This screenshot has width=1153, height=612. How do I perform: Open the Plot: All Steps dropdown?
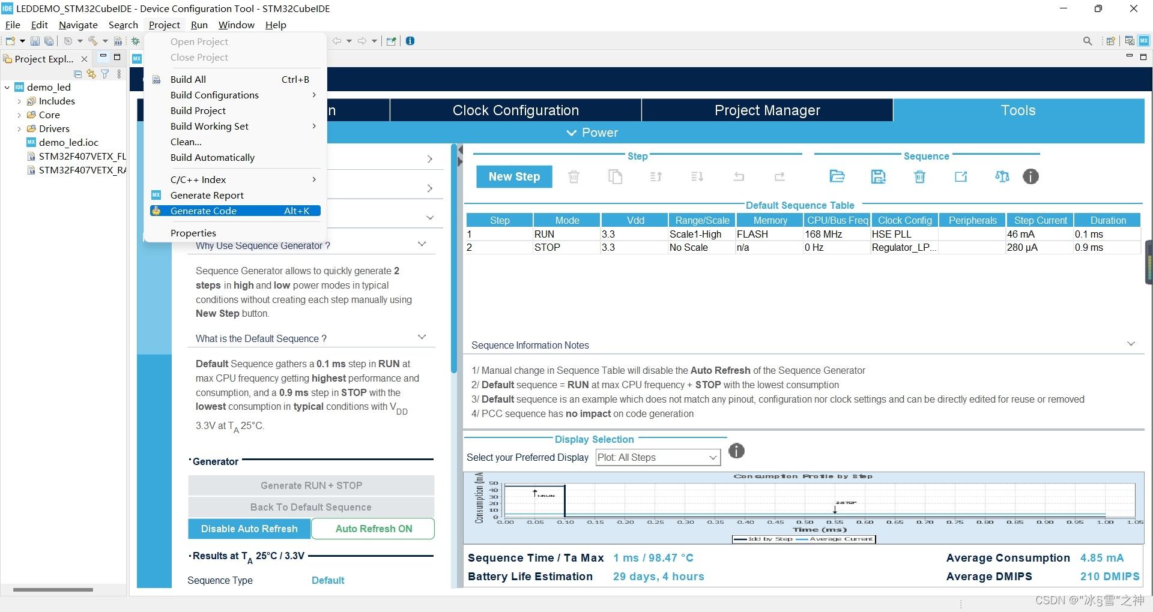tap(658, 457)
